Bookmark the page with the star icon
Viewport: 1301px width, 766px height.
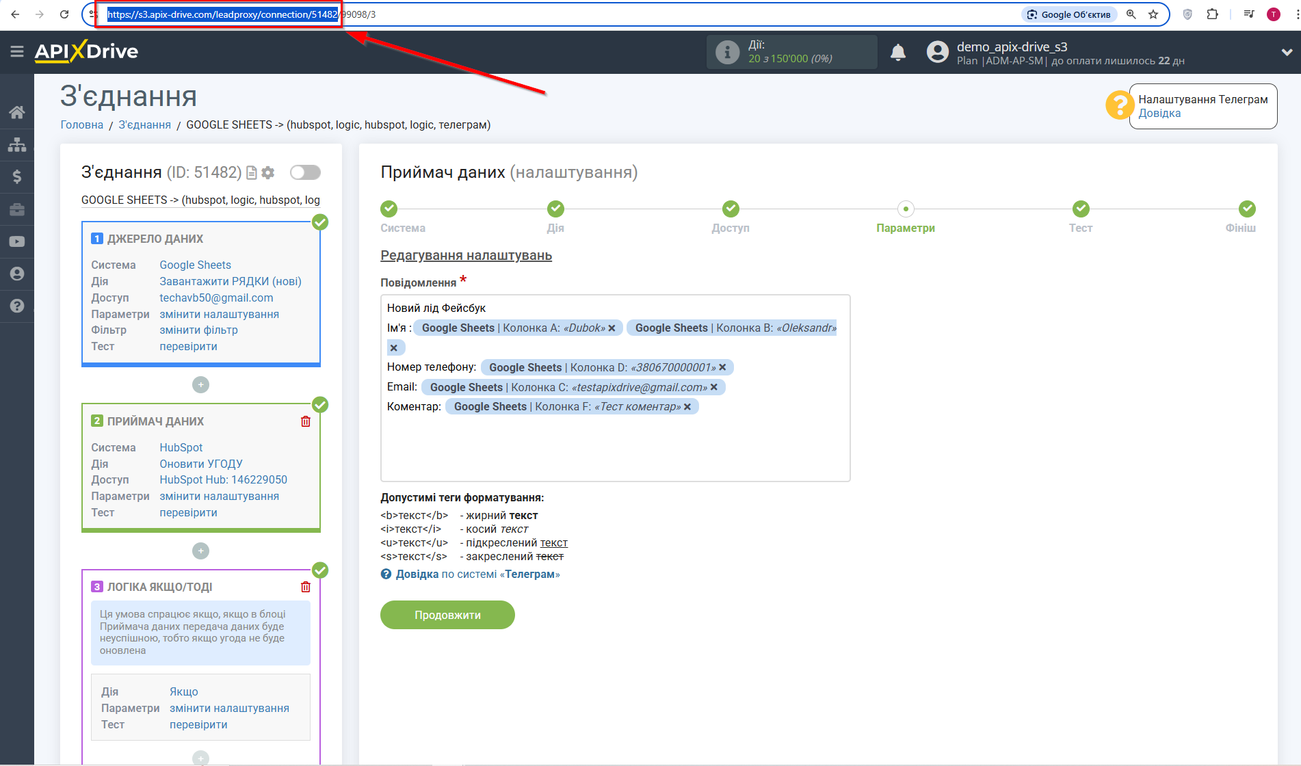pyautogui.click(x=1153, y=14)
